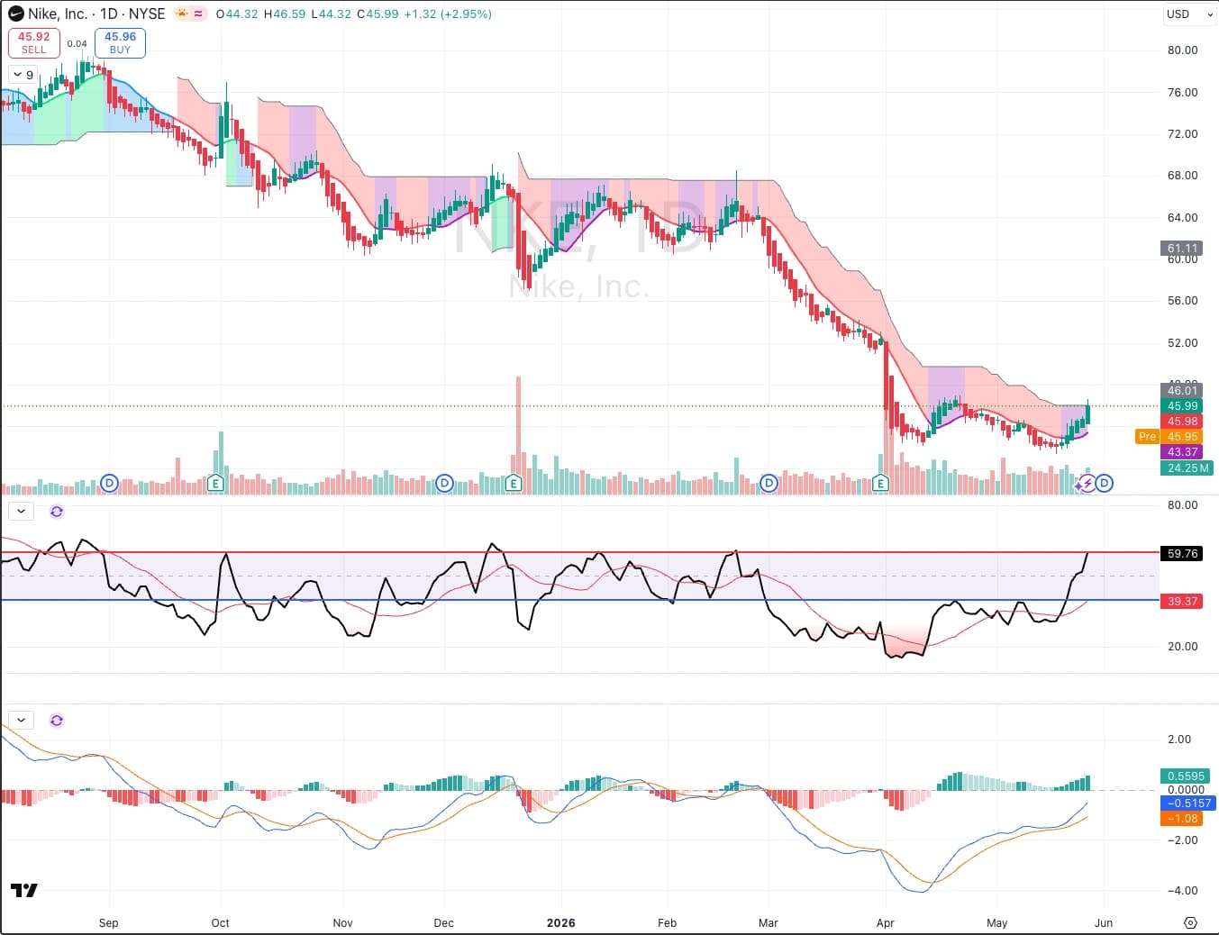Click the close value C45.99

378,14
